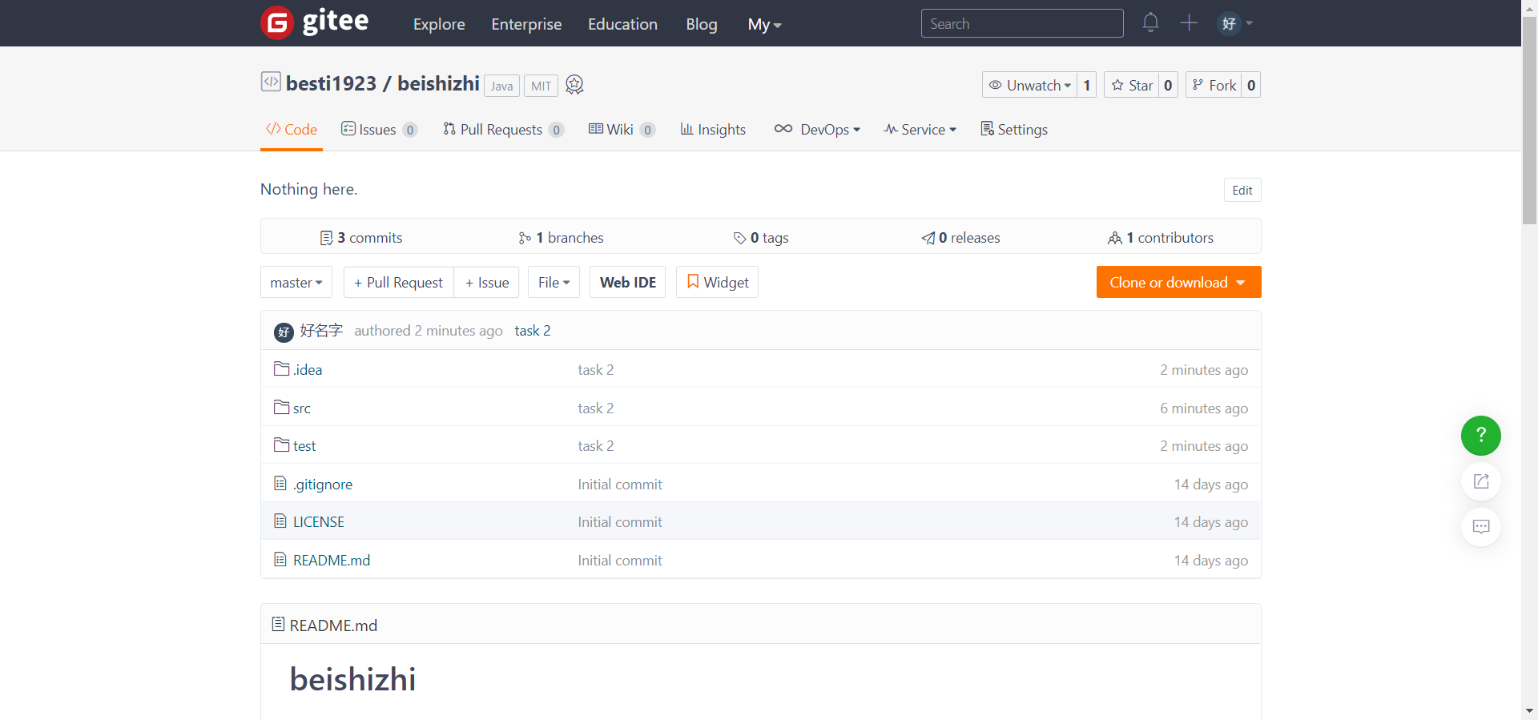Switch to the Issues tab
The height and width of the screenshot is (720, 1538).
point(379,129)
